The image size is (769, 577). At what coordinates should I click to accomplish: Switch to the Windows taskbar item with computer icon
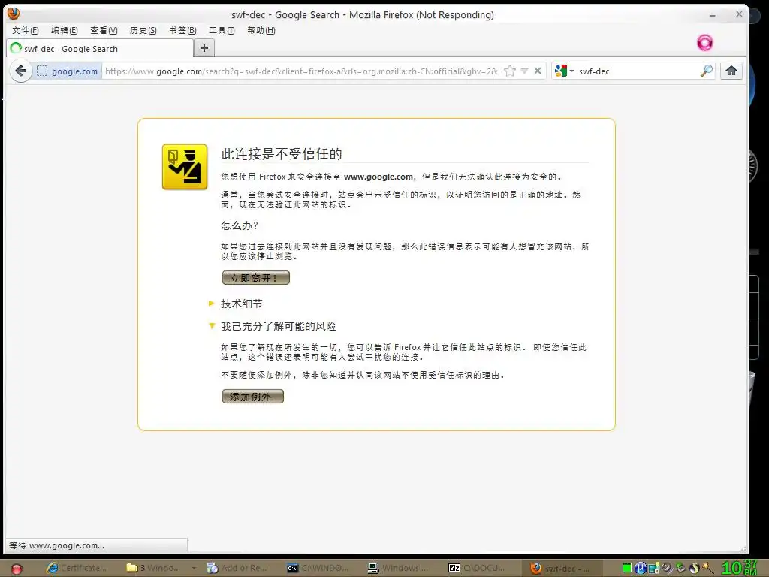tap(400, 568)
